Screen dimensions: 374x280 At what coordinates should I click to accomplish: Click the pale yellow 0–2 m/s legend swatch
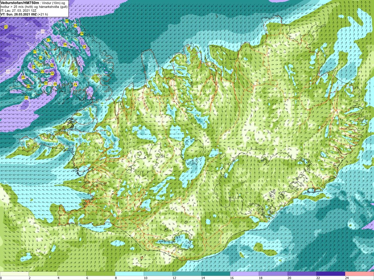tap(14, 274)
